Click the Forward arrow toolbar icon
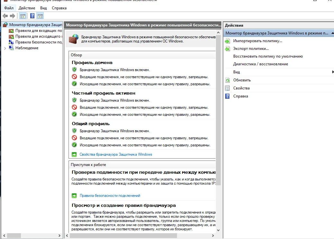Viewport: 334px width, 239px height. click(x=13, y=16)
